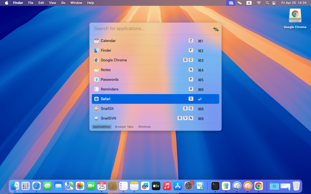Click the date and time in menu bar
This screenshot has height=194, width=311.
(x=294, y=3)
